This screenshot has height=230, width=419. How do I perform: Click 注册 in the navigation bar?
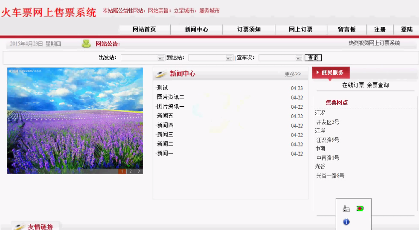click(x=380, y=29)
